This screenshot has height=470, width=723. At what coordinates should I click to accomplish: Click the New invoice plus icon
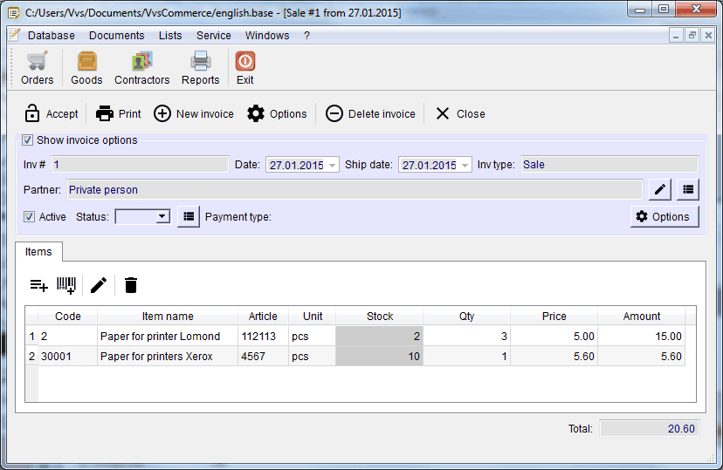162,113
